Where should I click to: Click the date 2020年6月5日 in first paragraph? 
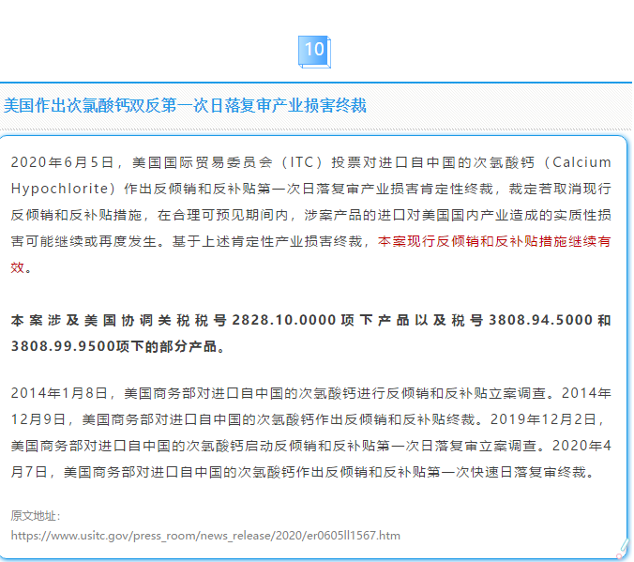pyautogui.click(x=62, y=162)
